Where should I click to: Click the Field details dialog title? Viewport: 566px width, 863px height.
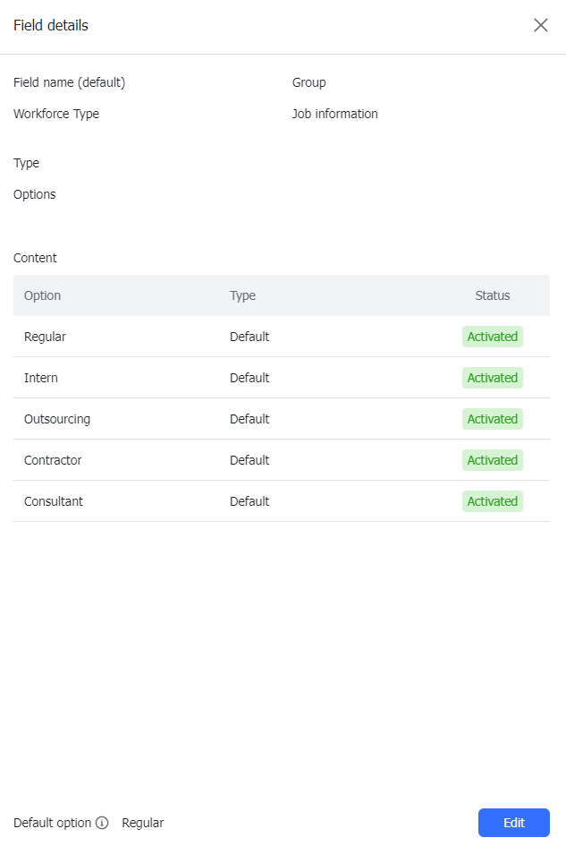point(50,25)
